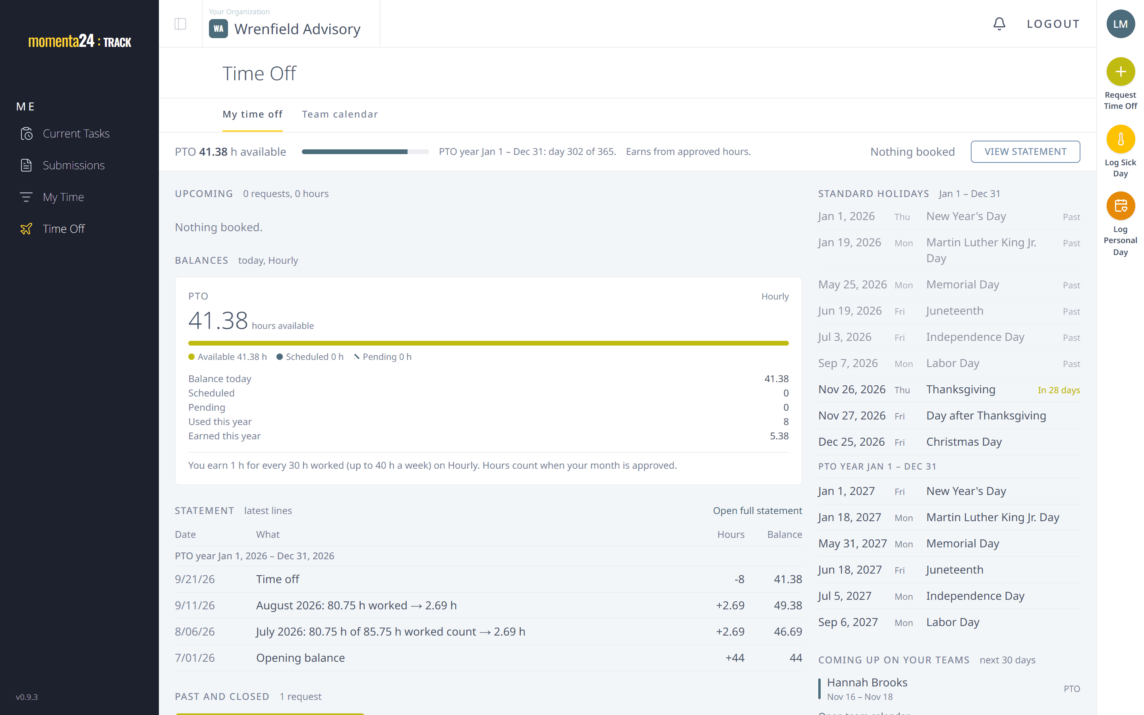Select the July 2026 worked count line
This screenshot has height=715, width=1144.
click(488, 632)
